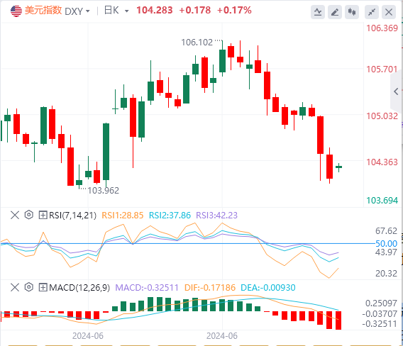Select the pencil drawing tool
Screen dimensions: 403x346
coord(335,12)
